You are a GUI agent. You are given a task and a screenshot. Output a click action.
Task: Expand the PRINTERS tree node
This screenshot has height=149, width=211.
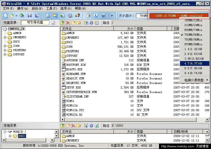click(5, 50)
